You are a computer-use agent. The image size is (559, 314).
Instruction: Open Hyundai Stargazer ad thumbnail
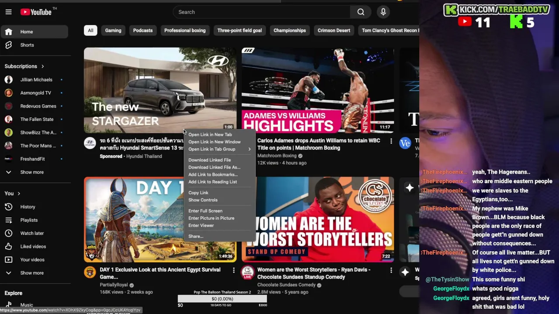click(x=160, y=90)
